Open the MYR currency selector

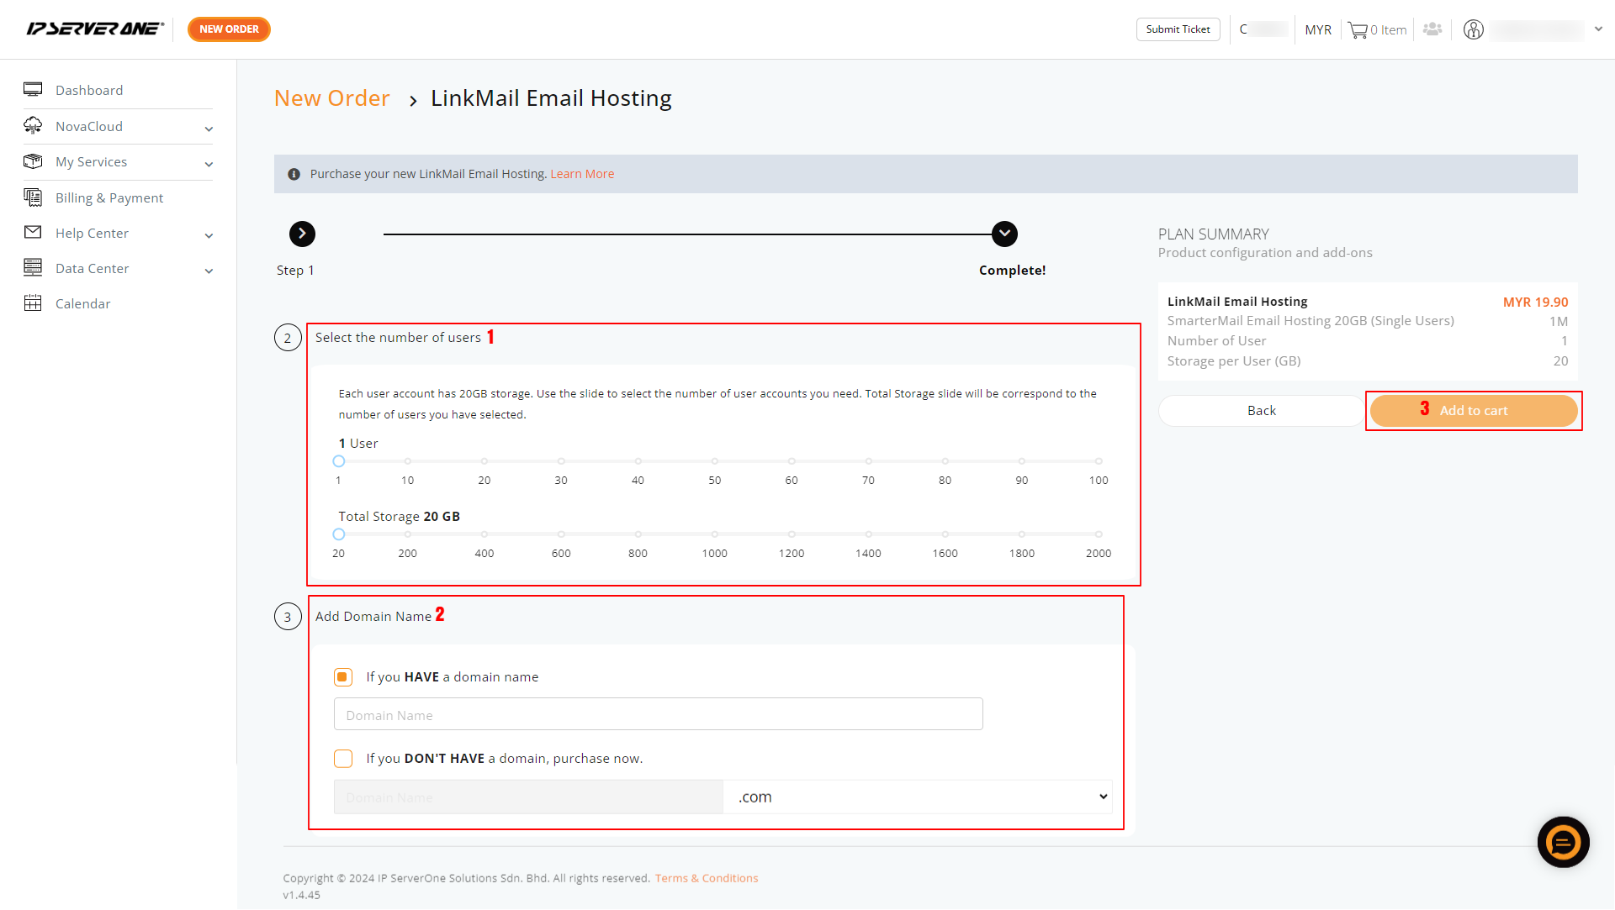[x=1318, y=30]
